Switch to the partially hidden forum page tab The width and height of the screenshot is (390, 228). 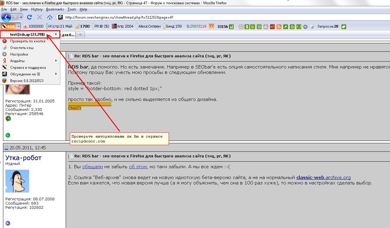[68, 35]
